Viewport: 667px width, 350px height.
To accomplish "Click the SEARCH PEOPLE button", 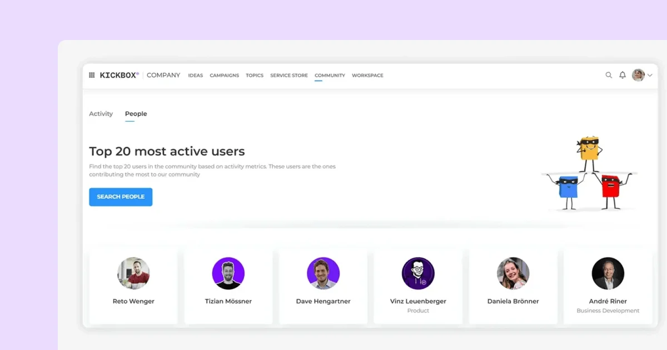I will 121,197.
